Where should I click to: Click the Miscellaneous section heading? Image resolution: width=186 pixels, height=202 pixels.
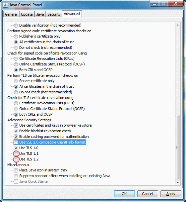pos(18,165)
